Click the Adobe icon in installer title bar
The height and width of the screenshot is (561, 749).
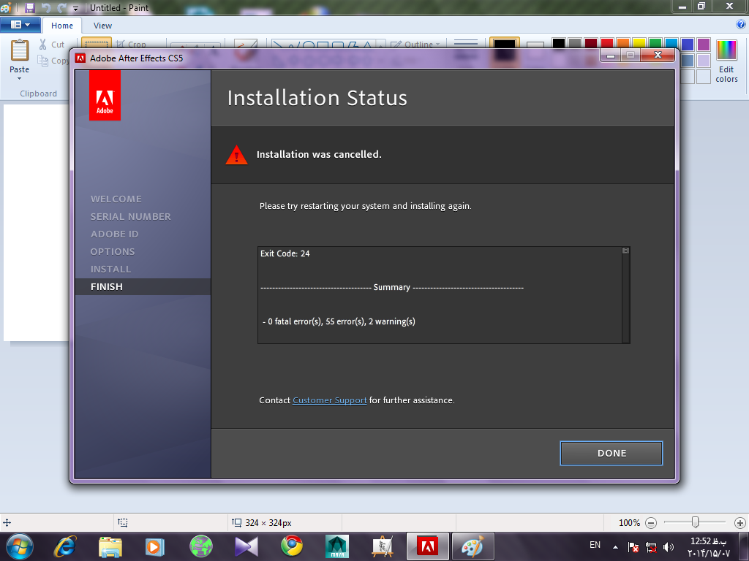80,58
